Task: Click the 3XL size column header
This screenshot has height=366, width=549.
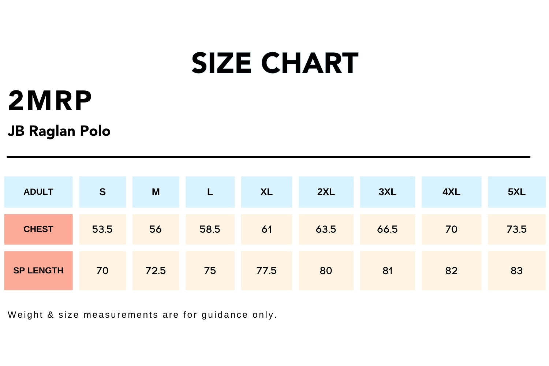Action: (x=387, y=192)
